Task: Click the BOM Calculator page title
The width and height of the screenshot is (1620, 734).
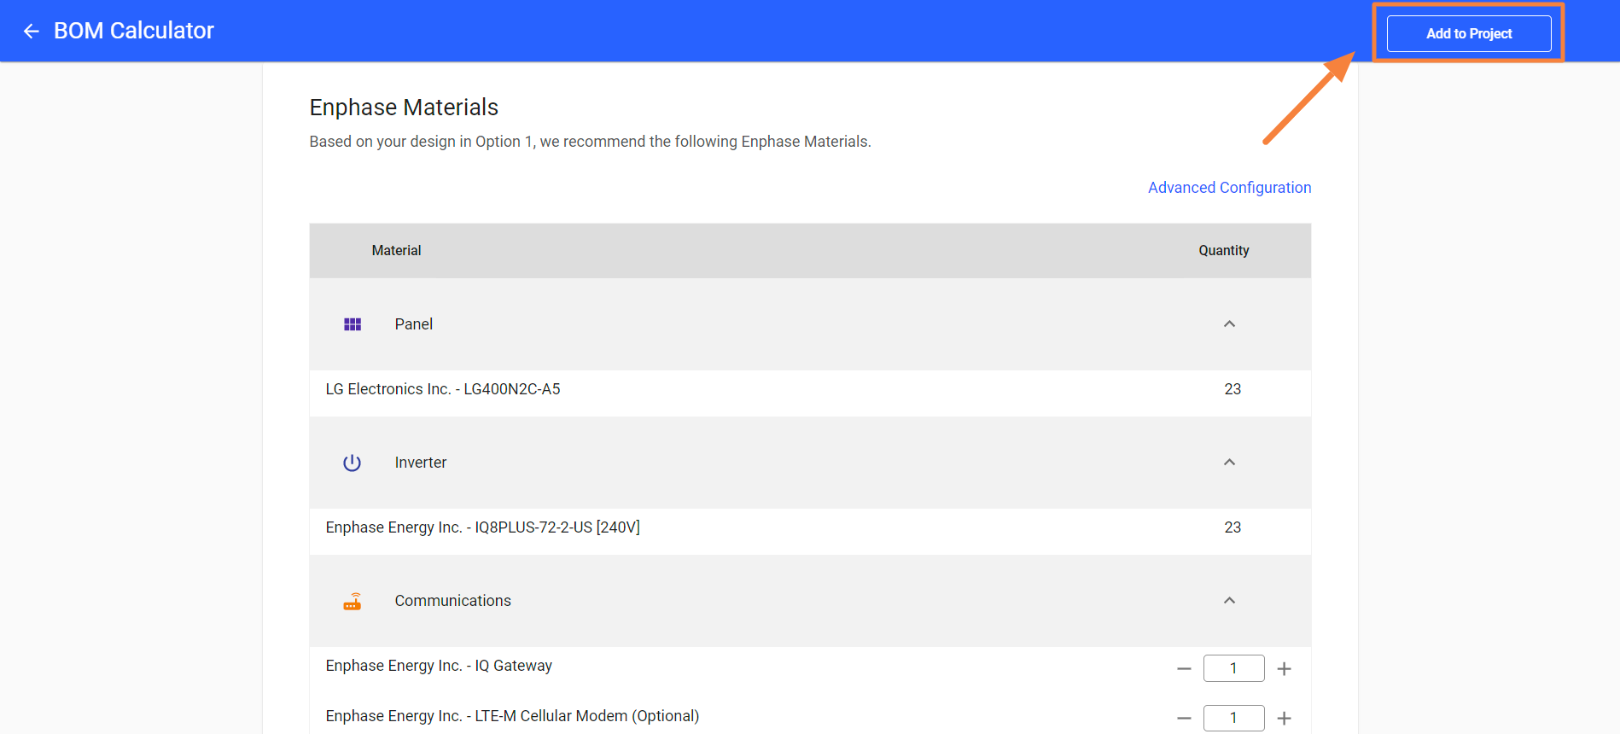Action: pyautogui.click(x=134, y=31)
